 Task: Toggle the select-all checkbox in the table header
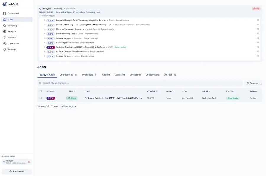point(41,91)
